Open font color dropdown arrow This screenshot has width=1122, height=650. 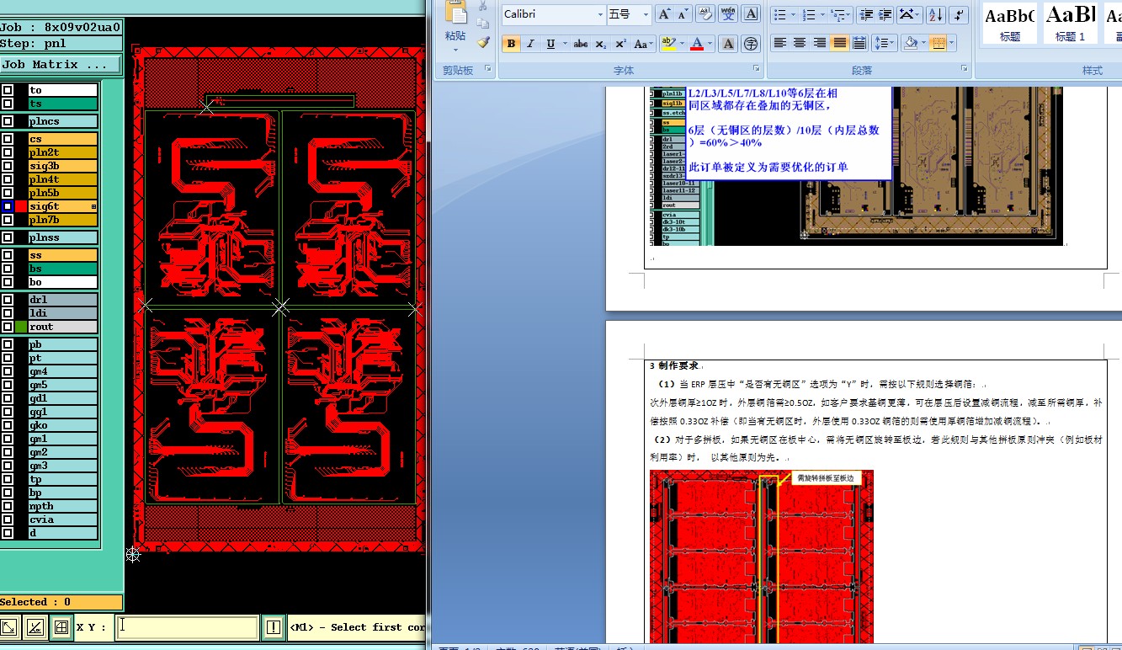pos(710,44)
